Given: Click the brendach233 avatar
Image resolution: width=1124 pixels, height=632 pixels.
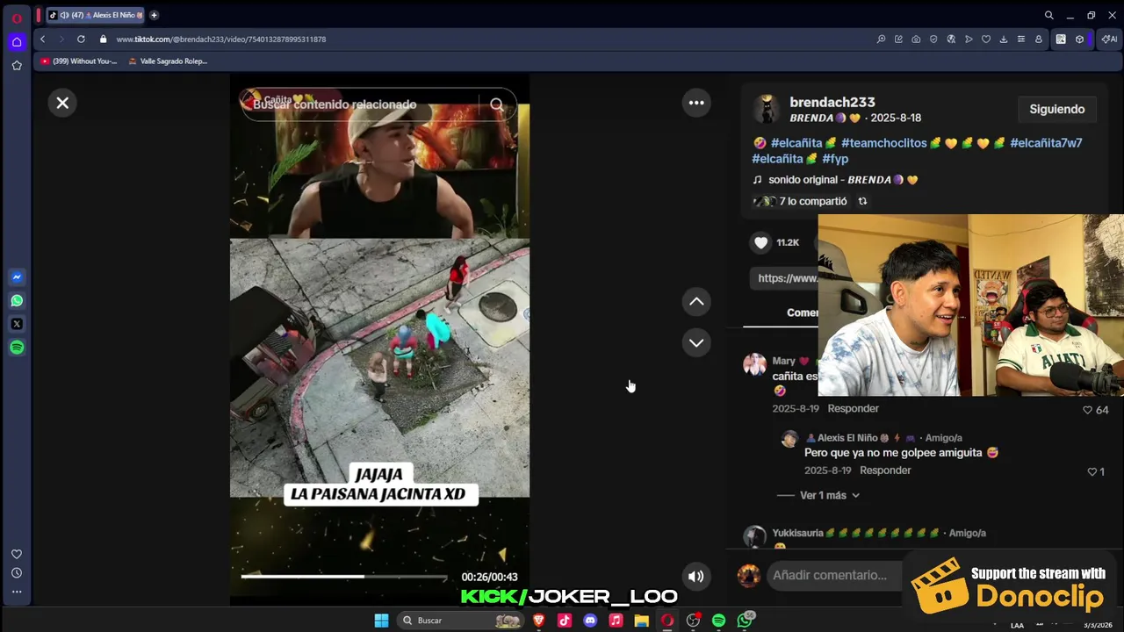Looking at the screenshot, I should coord(766,109).
